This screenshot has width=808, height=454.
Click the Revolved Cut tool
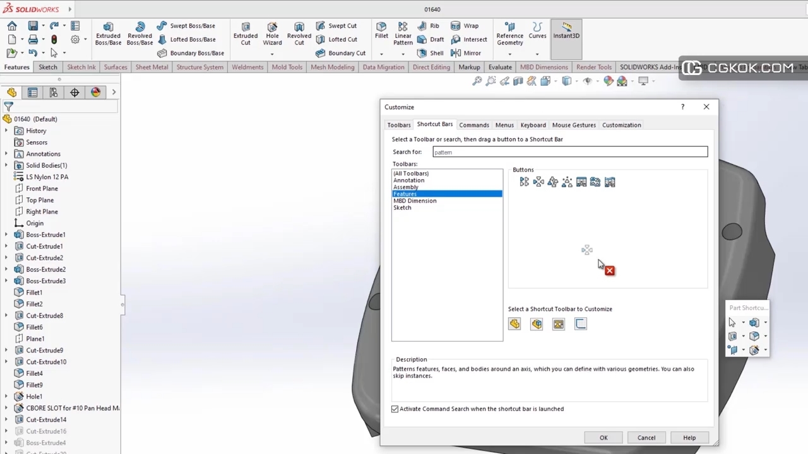point(299,33)
